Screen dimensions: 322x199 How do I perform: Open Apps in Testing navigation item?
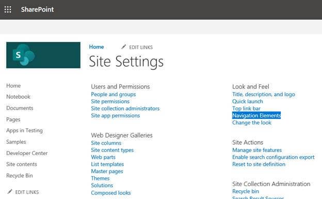[24, 131]
